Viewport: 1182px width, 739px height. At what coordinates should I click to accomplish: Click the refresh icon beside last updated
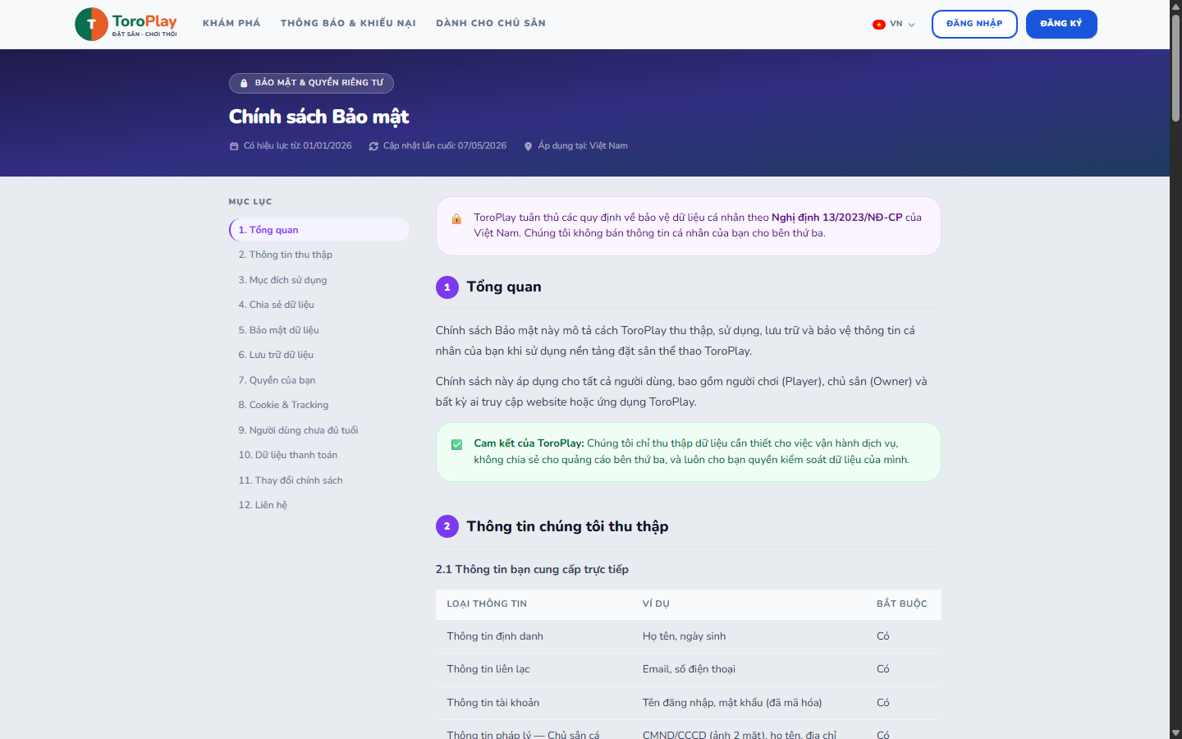(373, 146)
